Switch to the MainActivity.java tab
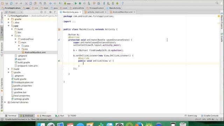Screen dimensions: 224x126 pyautogui.click(x=71, y=12)
